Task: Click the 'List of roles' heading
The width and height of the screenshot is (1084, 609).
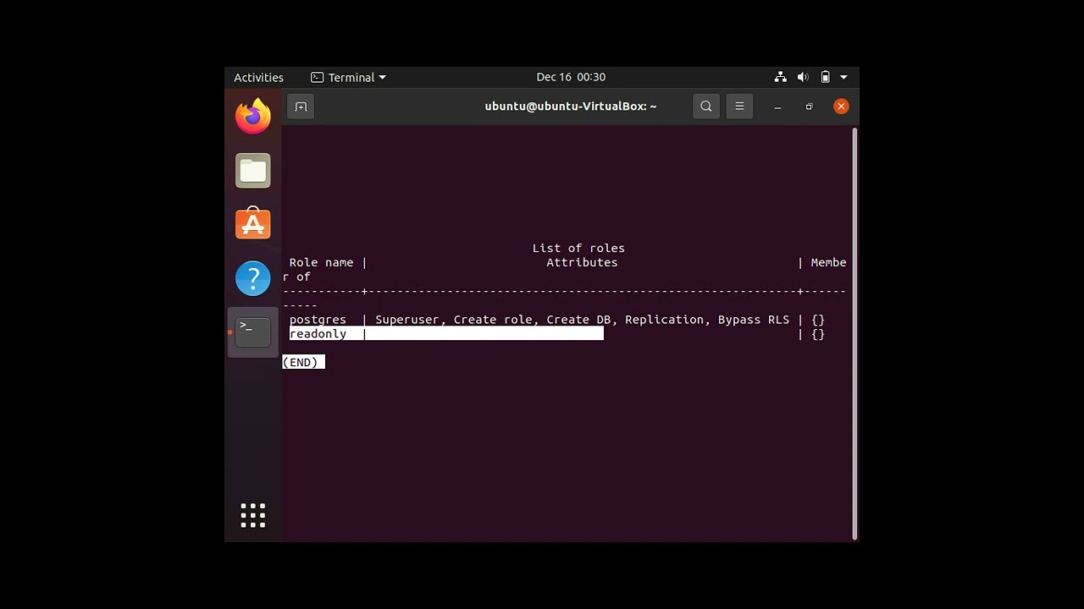Action: point(578,248)
